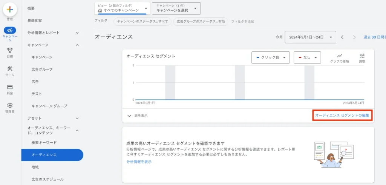Select 地域 in the sidebar
The height and width of the screenshot is (185, 386).
(35, 167)
